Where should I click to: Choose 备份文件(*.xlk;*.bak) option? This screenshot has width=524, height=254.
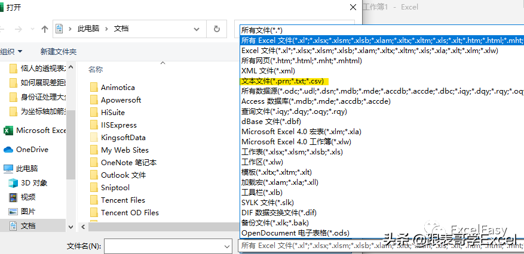(x=382, y=222)
